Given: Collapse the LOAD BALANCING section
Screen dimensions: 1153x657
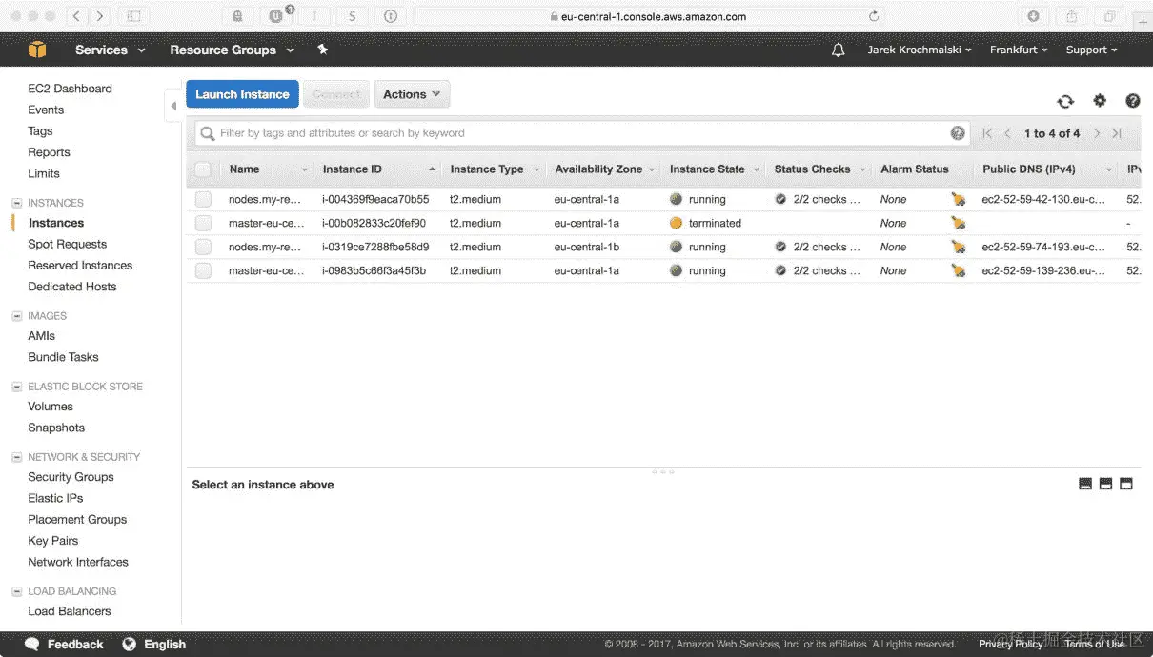Looking at the screenshot, I should click(x=16, y=591).
